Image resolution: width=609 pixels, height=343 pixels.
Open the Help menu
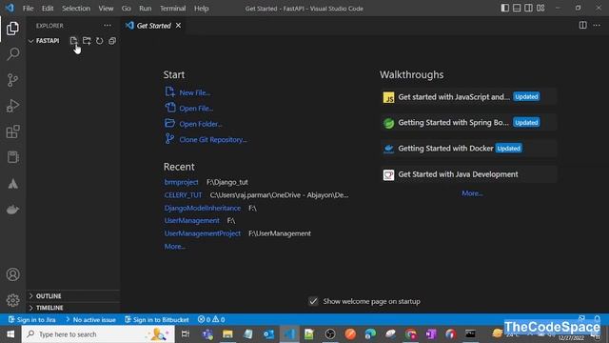coord(201,9)
